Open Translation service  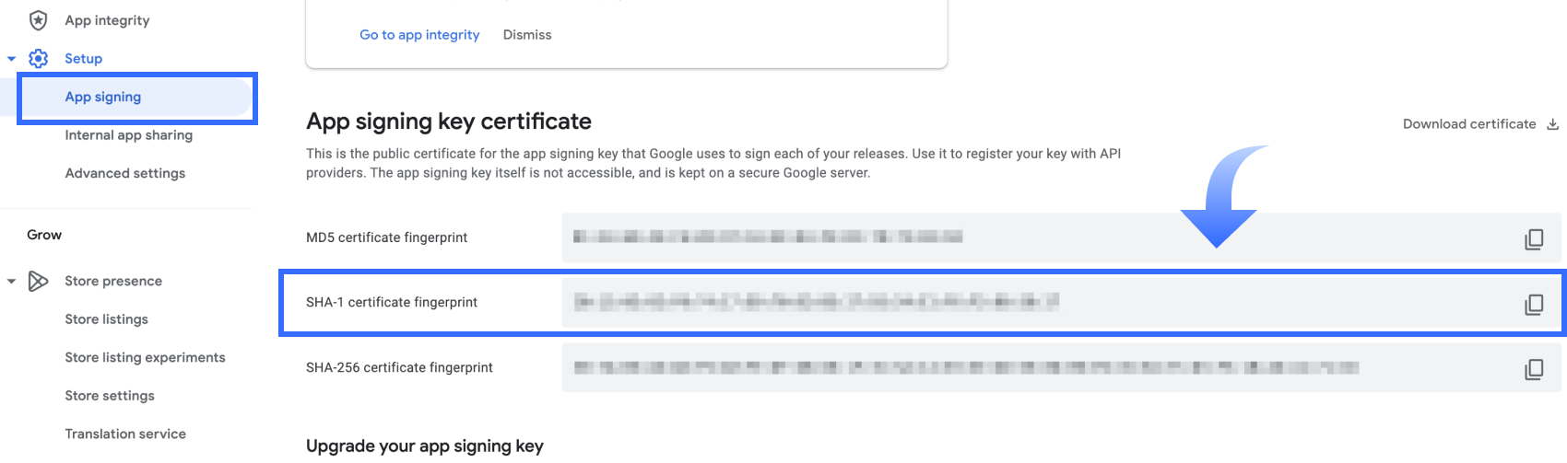pyautogui.click(x=125, y=434)
